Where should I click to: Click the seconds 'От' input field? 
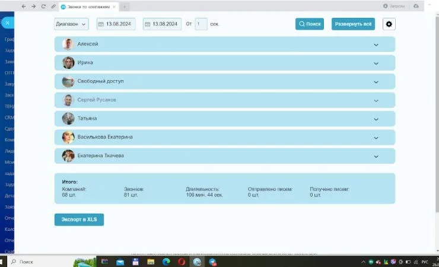(201, 24)
